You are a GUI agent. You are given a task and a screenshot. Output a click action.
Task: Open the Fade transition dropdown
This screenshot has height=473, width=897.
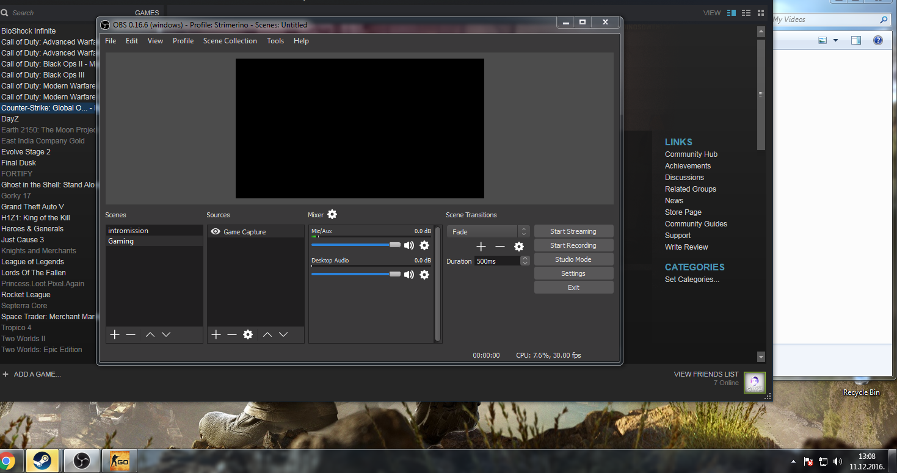pyautogui.click(x=488, y=232)
